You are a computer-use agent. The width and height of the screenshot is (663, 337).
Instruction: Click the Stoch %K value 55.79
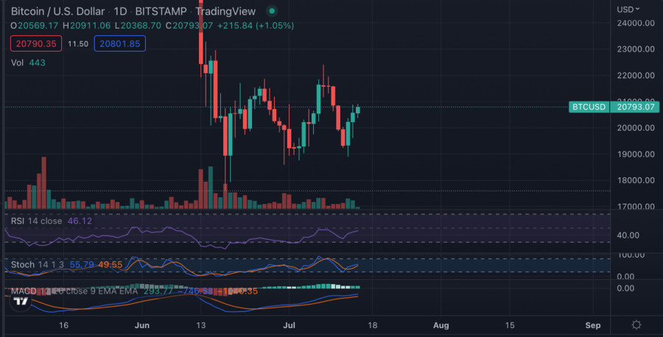tap(82, 265)
